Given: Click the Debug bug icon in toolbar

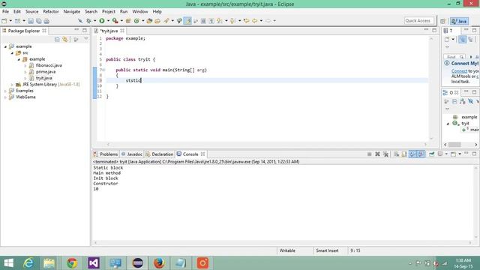Looking at the screenshot, I should coord(88,21).
